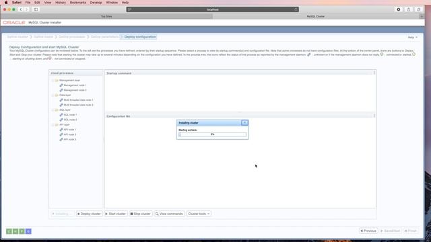Image resolution: width=431 pixels, height=242 pixels.
Task: Go to the Define processes step
Action: pos(72,37)
